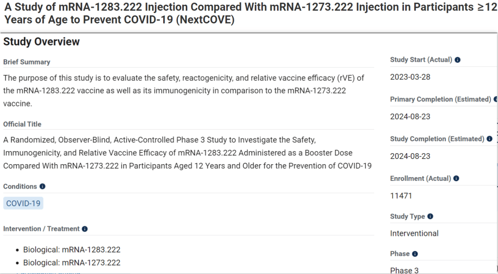Screen dimensions: 498x274
Task: Open the Primary Completion (Estimated) info icon
Action: coord(495,99)
